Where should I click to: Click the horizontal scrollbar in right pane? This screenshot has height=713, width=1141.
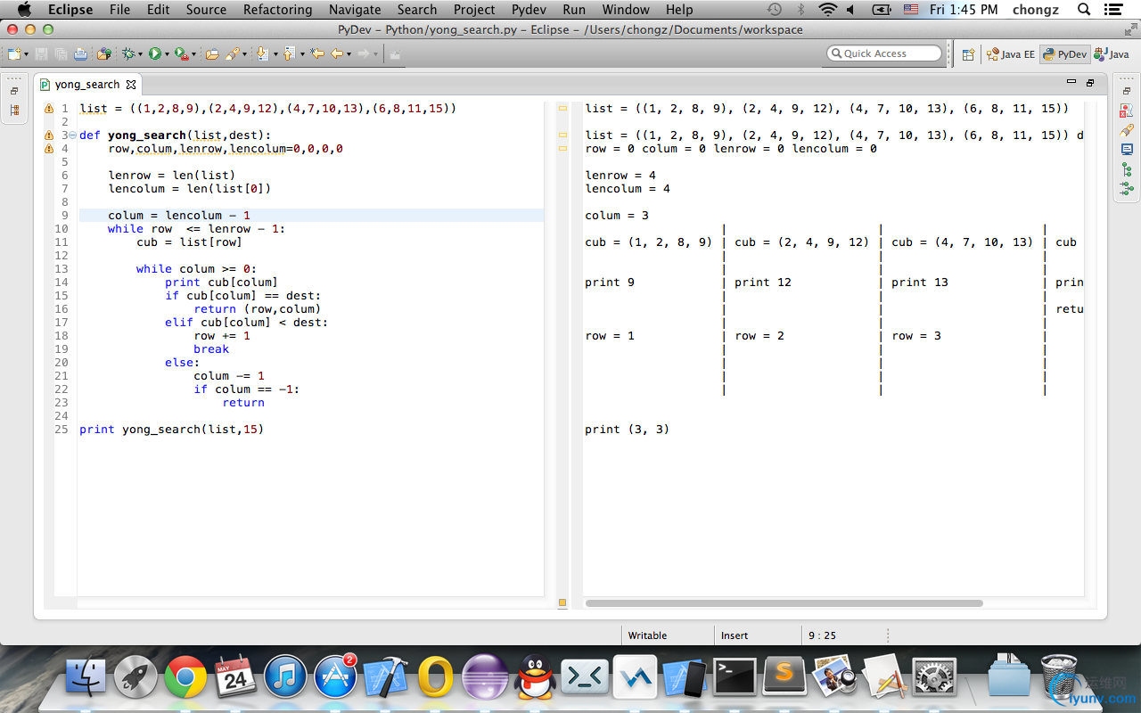click(784, 603)
